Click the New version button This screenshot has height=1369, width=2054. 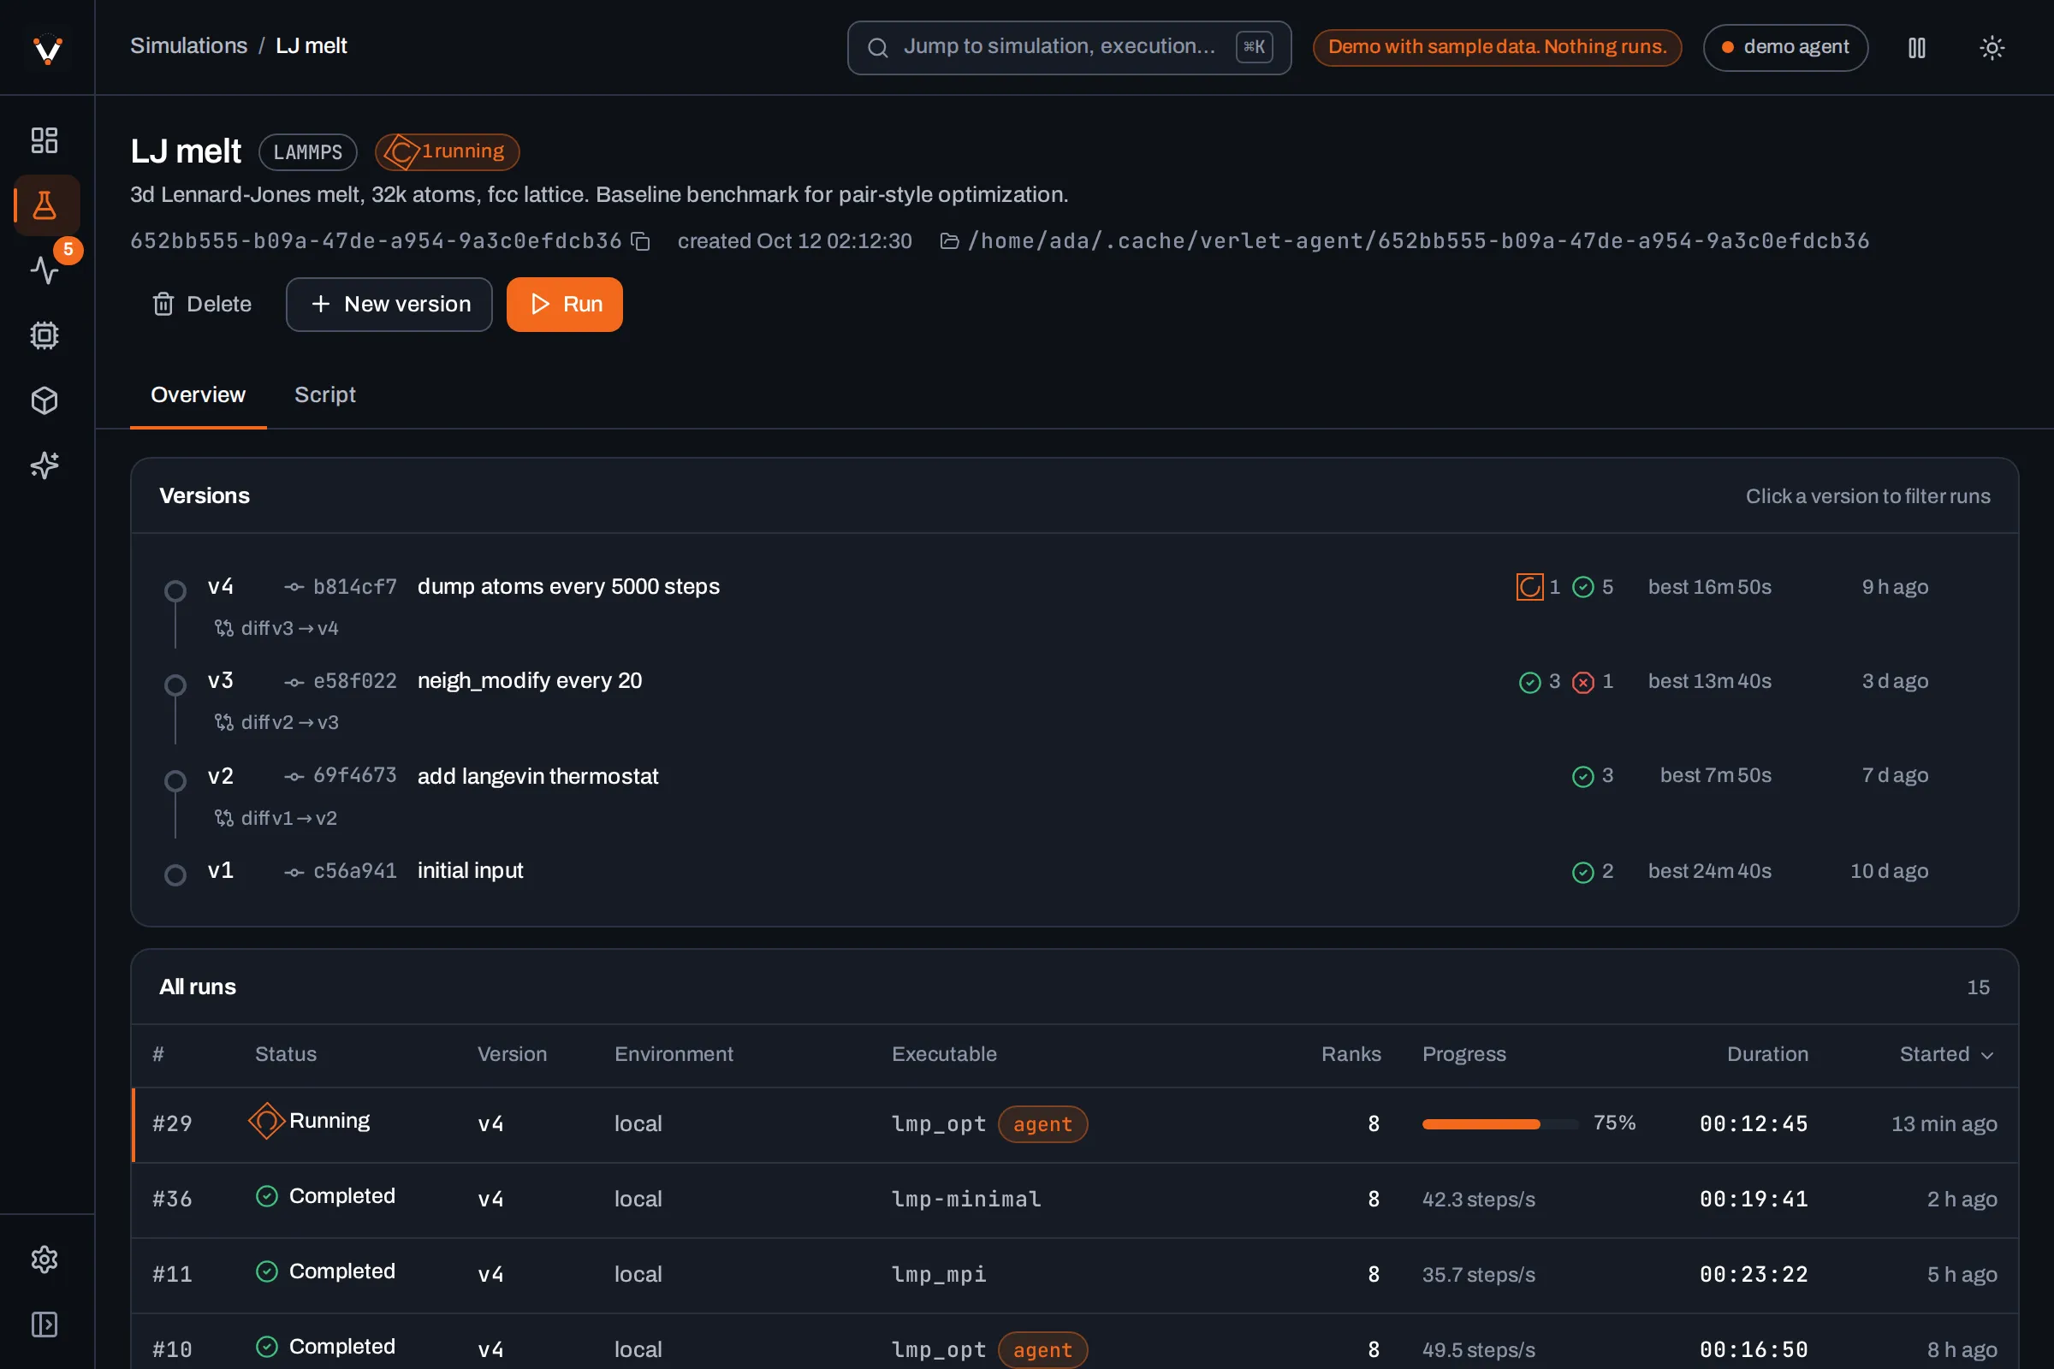[x=389, y=304]
